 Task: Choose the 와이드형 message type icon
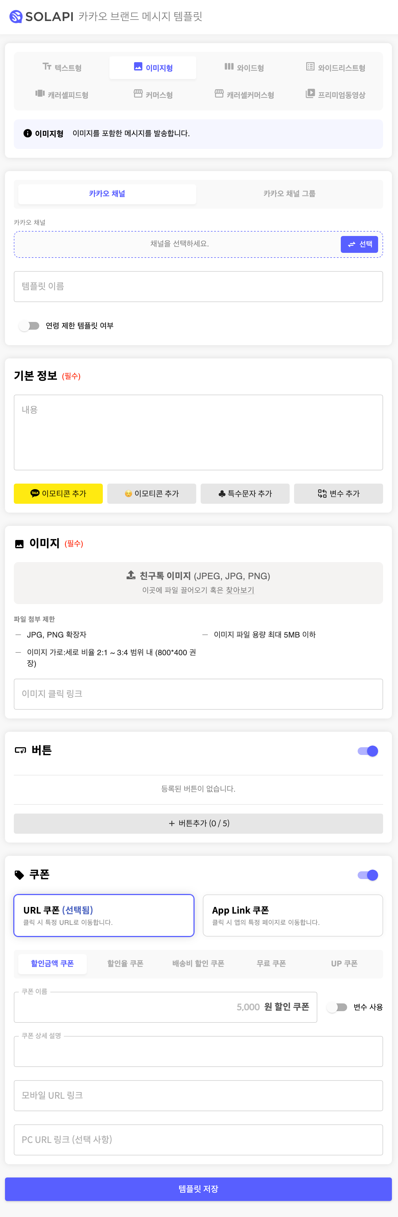pyautogui.click(x=229, y=67)
